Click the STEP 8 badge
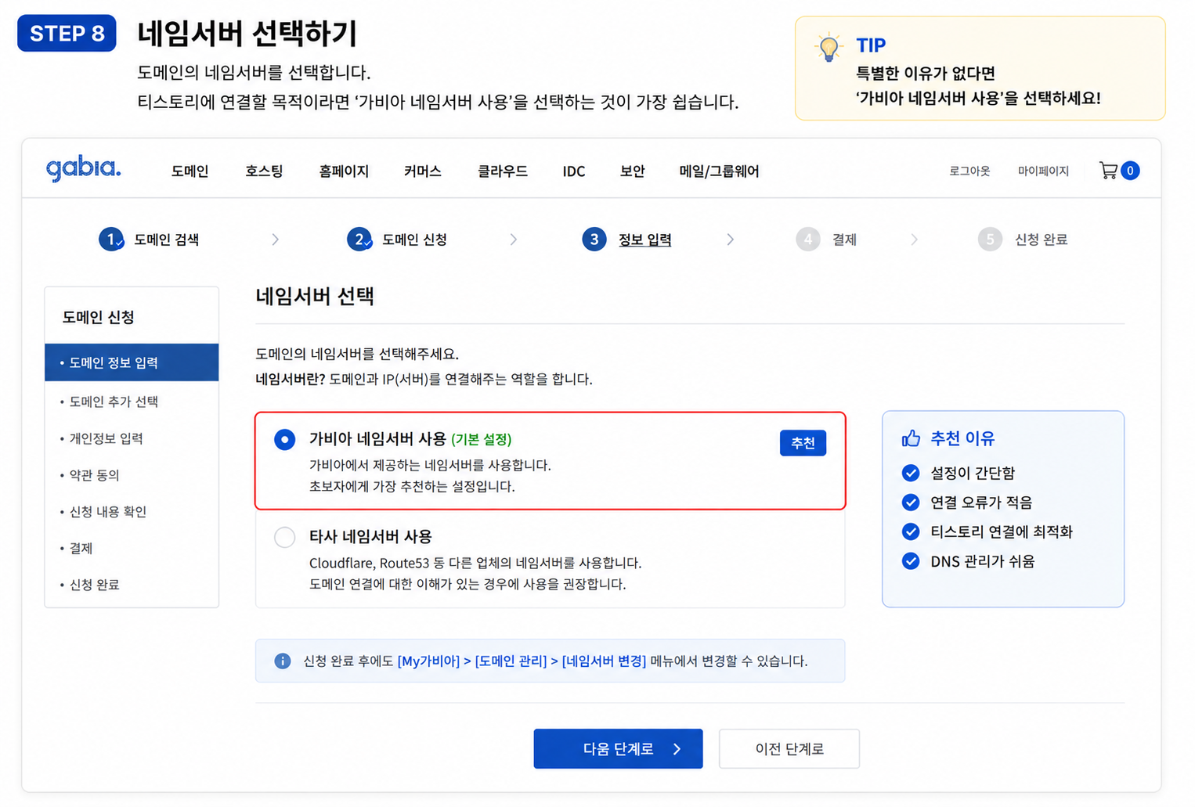 (x=67, y=34)
